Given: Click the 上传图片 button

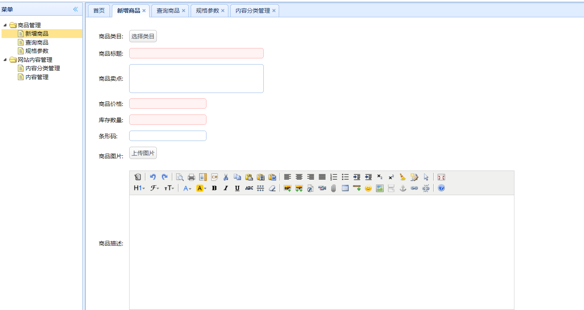Looking at the screenshot, I should 143,153.
